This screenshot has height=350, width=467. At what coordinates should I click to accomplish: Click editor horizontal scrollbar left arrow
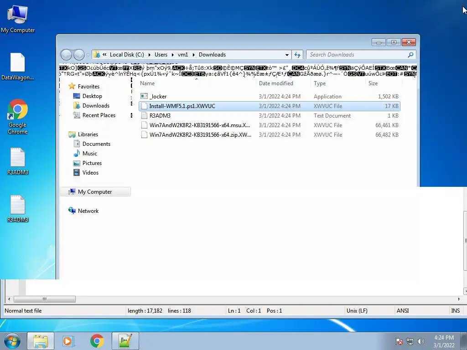tap(9, 299)
